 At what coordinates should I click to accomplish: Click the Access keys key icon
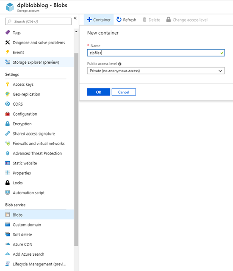[8, 84]
